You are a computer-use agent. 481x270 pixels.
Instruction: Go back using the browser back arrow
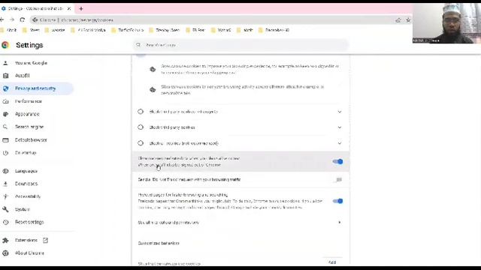pyautogui.click(x=2, y=20)
